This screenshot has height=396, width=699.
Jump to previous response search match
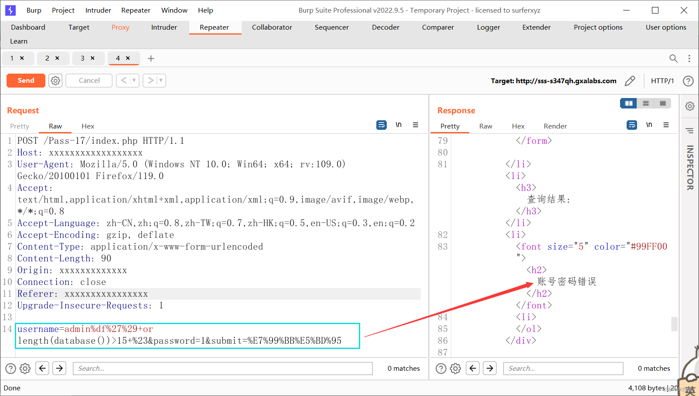[472, 369]
